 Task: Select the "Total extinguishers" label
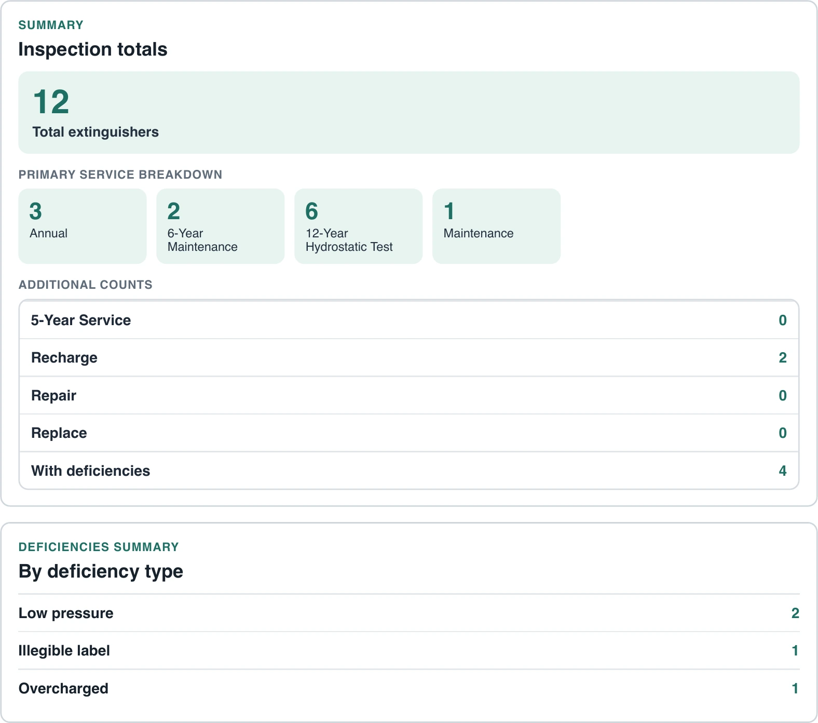click(x=96, y=132)
